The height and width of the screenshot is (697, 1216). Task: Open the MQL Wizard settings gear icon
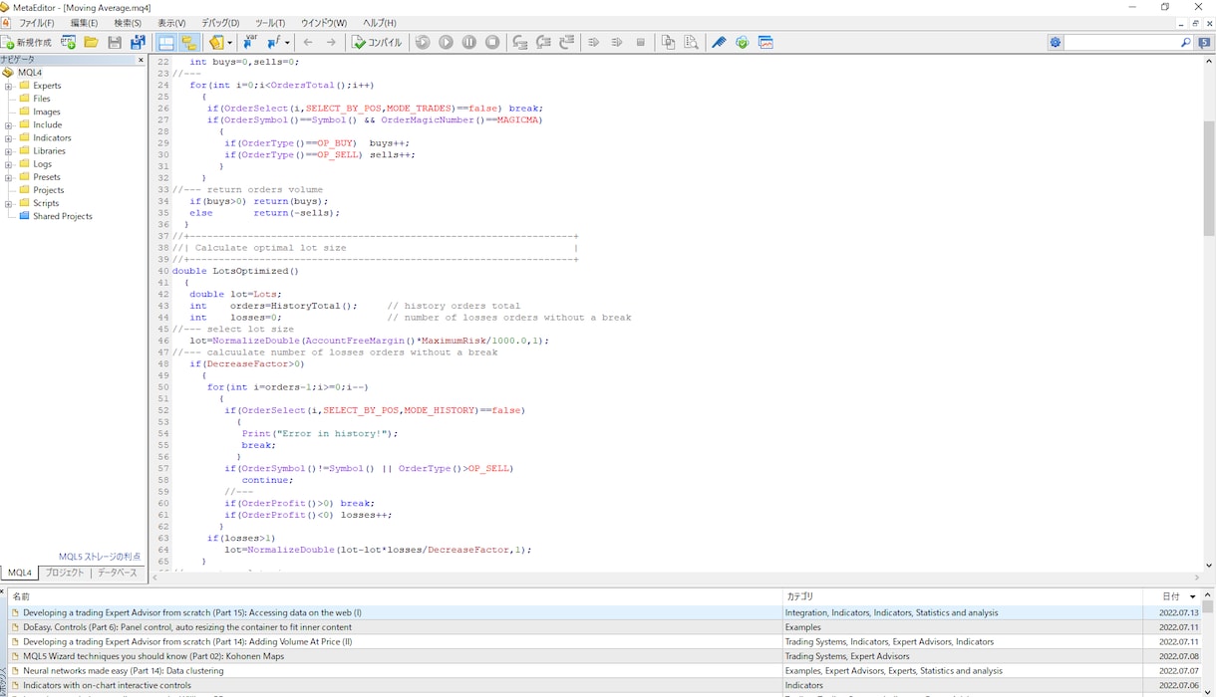pyautogui.click(x=1056, y=43)
